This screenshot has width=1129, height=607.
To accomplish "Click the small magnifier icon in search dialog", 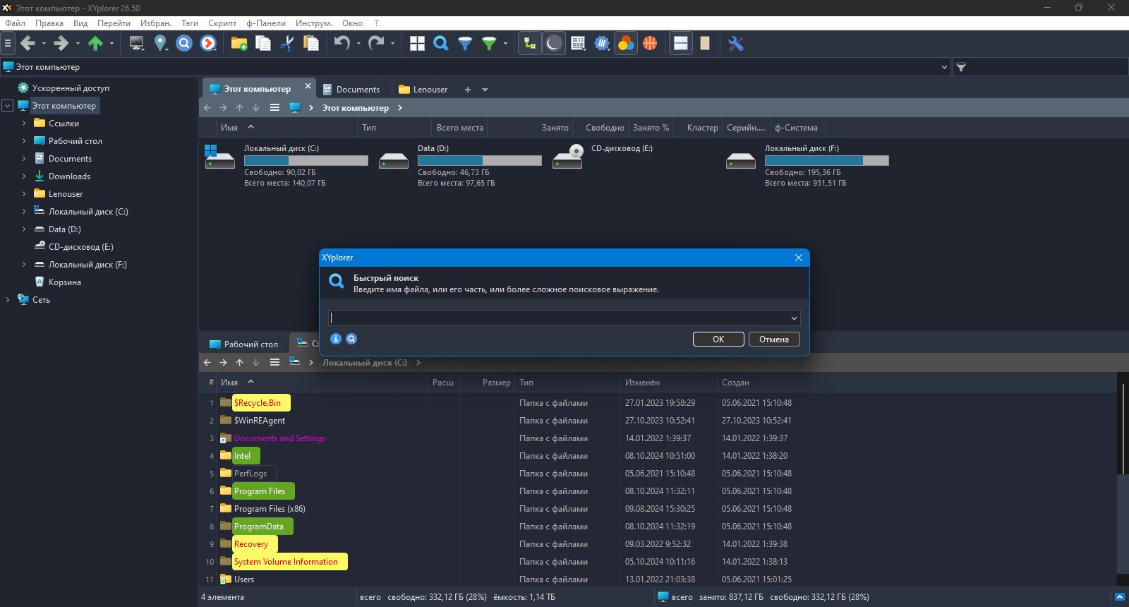I will click(x=351, y=339).
